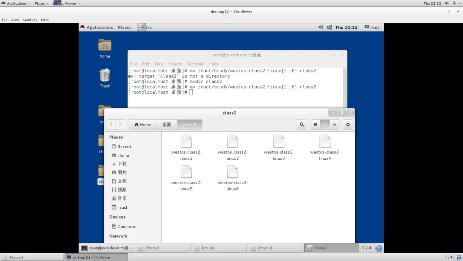Open guest Places menu
The height and width of the screenshot is (261, 463).
pyautogui.click(x=125, y=27)
